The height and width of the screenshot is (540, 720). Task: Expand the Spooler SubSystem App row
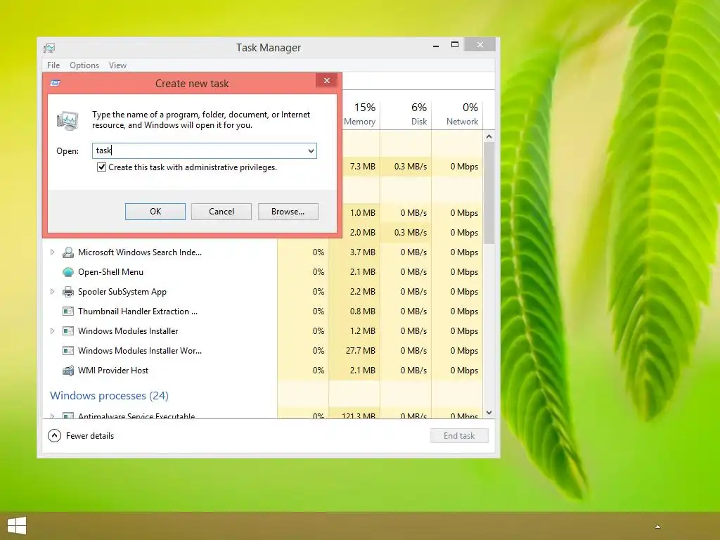pyautogui.click(x=52, y=292)
